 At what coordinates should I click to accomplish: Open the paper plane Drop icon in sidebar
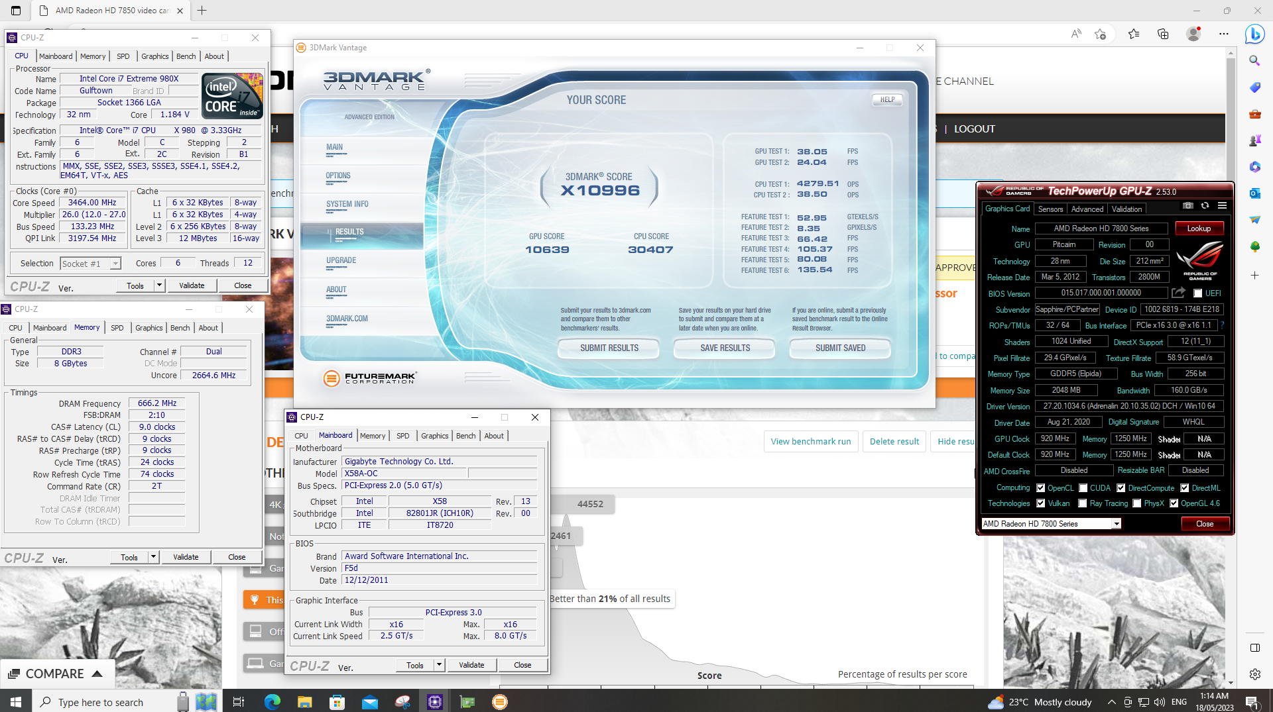(x=1254, y=220)
